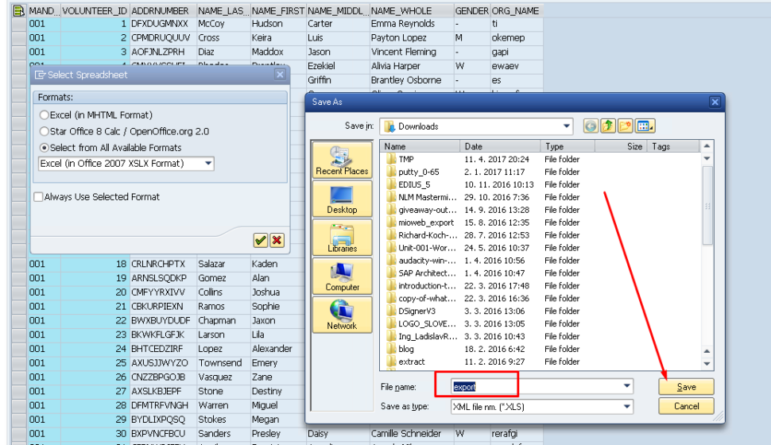Select the Network location icon
The image size is (771, 445).
pos(342,314)
